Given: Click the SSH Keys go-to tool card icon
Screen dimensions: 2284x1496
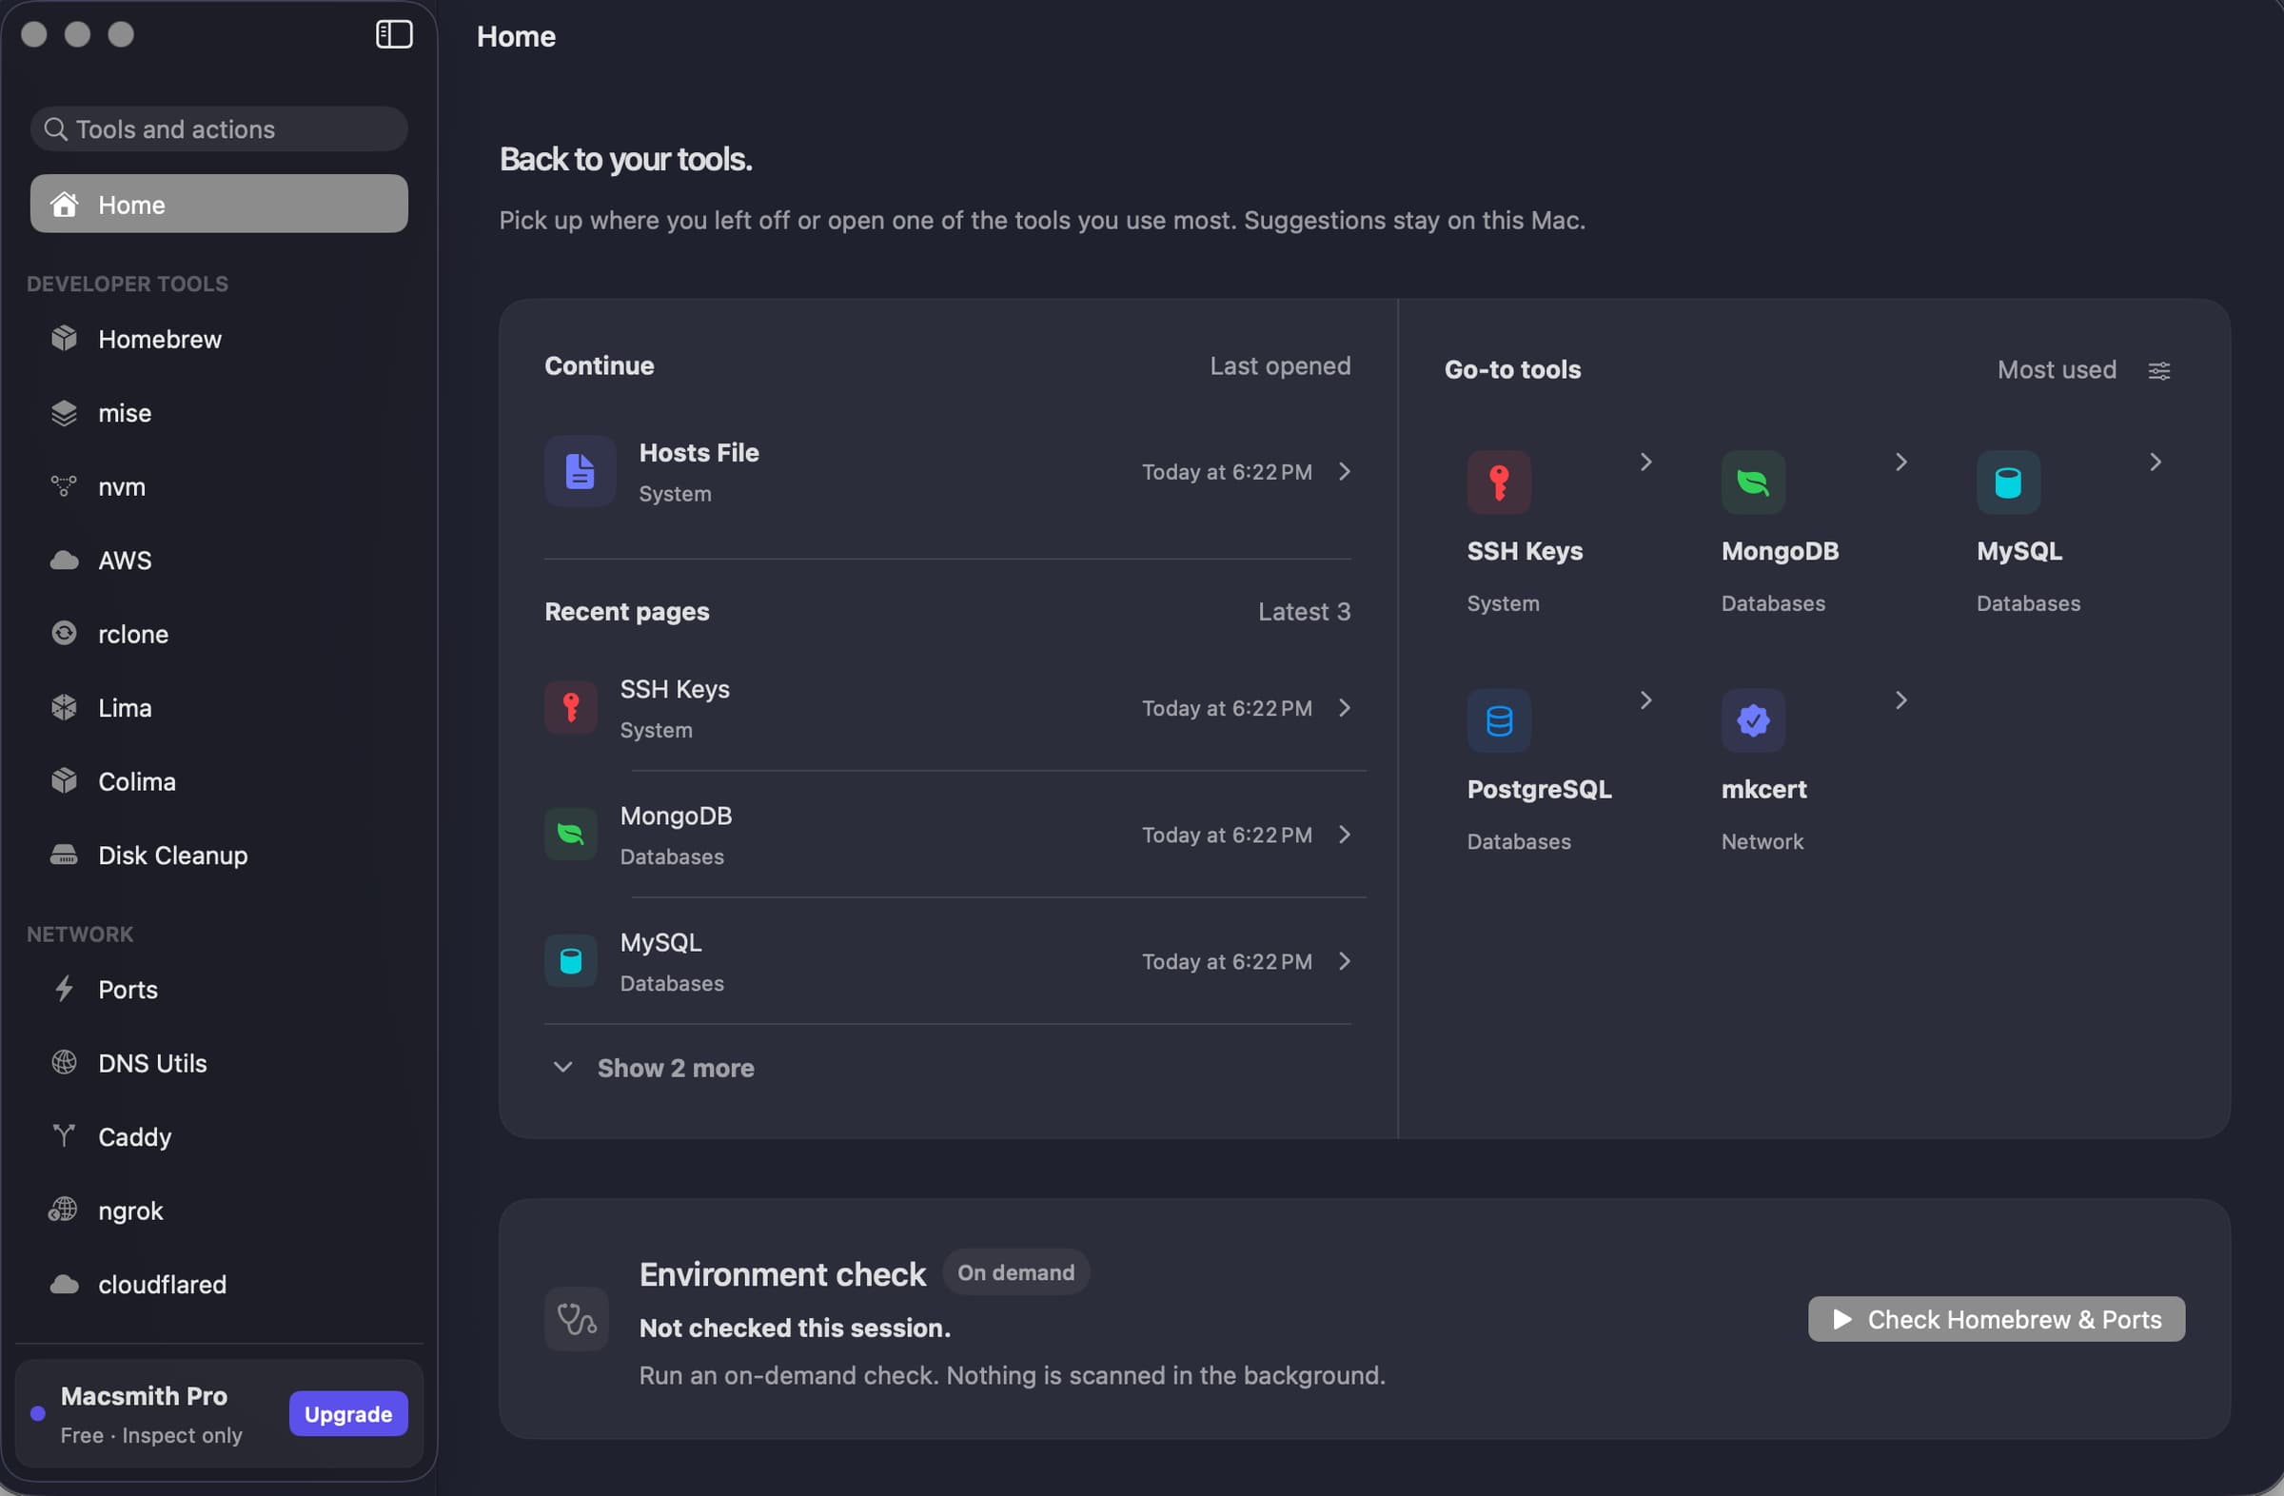Looking at the screenshot, I should click(1498, 482).
